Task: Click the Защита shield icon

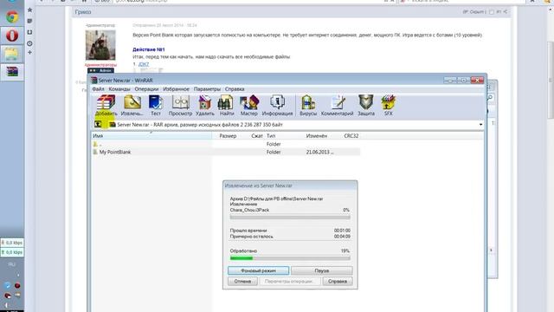Action: pyautogui.click(x=366, y=106)
